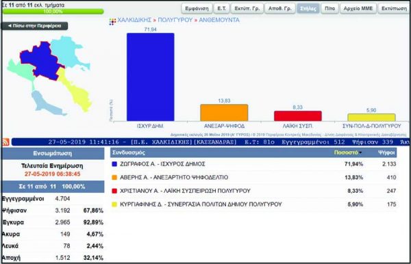The image size is (411, 264).
Task: Switch to the Στήλες chart view
Action: [308, 8]
